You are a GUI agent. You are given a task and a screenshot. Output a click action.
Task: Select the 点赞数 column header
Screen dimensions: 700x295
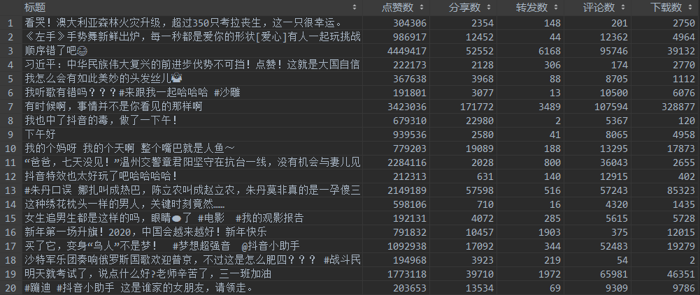point(396,7)
